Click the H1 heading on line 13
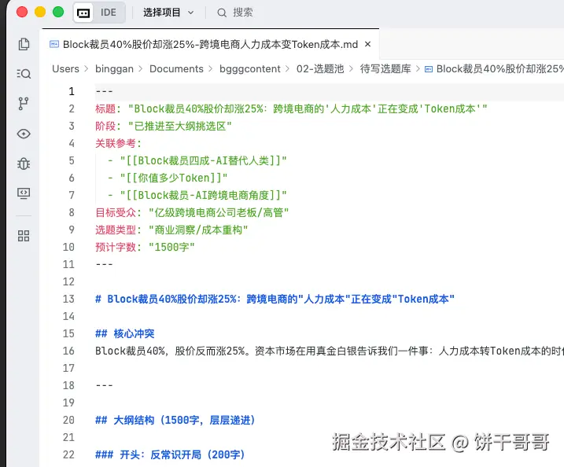Viewport: 564px width, 467px height. pyautogui.click(x=275, y=299)
